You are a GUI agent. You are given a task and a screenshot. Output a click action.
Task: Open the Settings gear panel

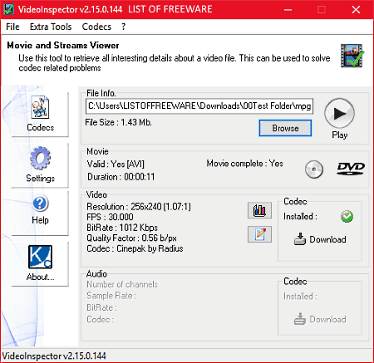click(x=40, y=164)
